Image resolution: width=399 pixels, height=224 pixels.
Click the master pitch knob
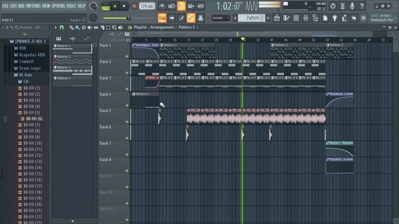93,17
